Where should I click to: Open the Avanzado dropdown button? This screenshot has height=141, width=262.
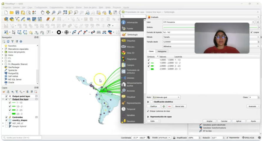click(253, 107)
